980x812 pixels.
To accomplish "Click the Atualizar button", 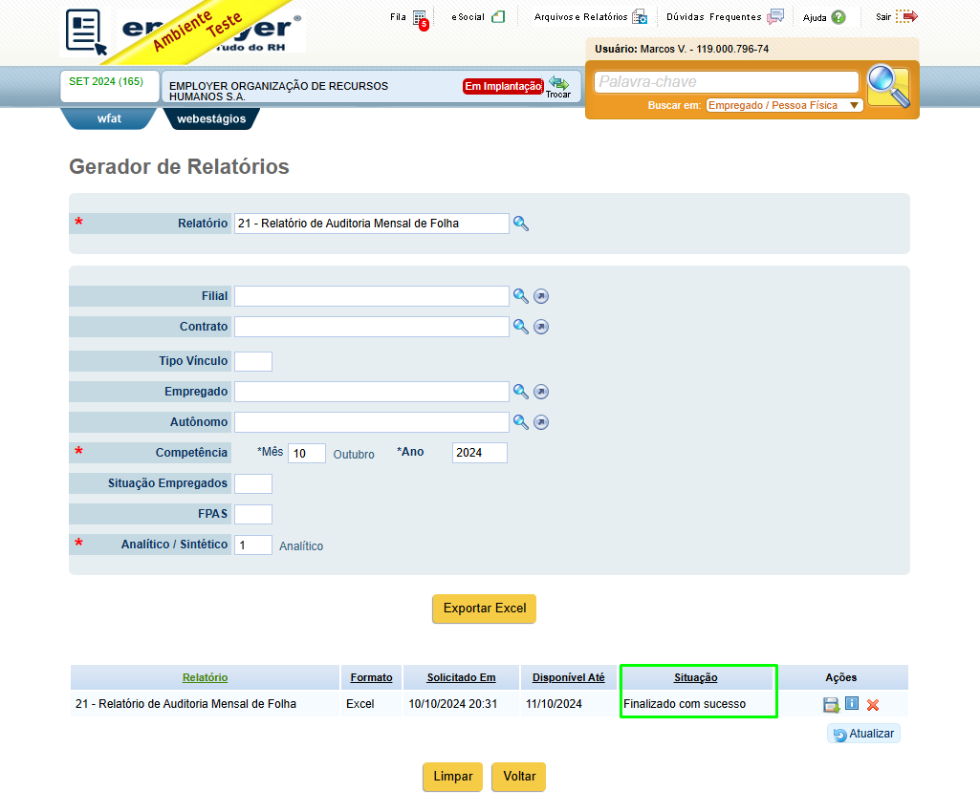I will coord(863,734).
